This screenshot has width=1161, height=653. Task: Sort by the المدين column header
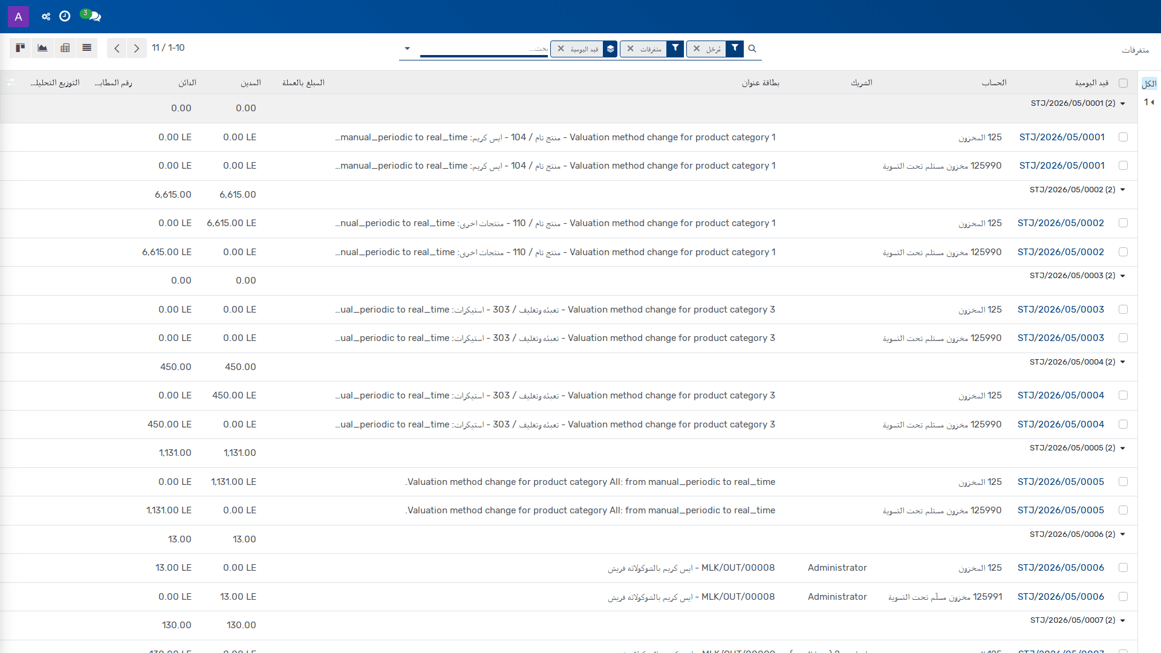point(251,83)
